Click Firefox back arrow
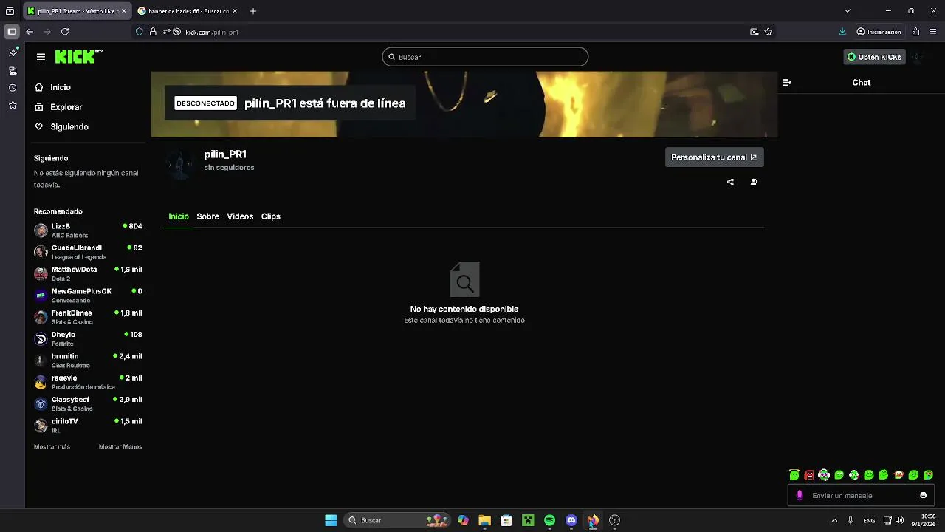Viewport: 945px width, 532px height. coord(30,32)
